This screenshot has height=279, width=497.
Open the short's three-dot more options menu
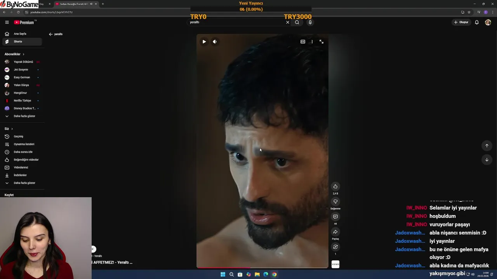pos(312,41)
